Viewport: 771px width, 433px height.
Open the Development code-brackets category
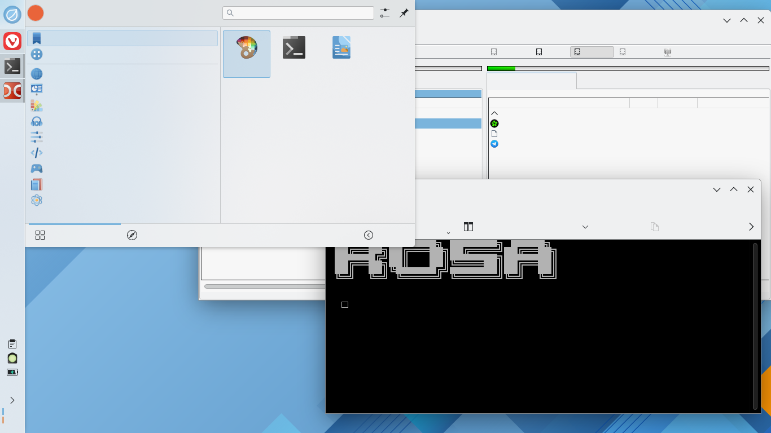point(37,153)
